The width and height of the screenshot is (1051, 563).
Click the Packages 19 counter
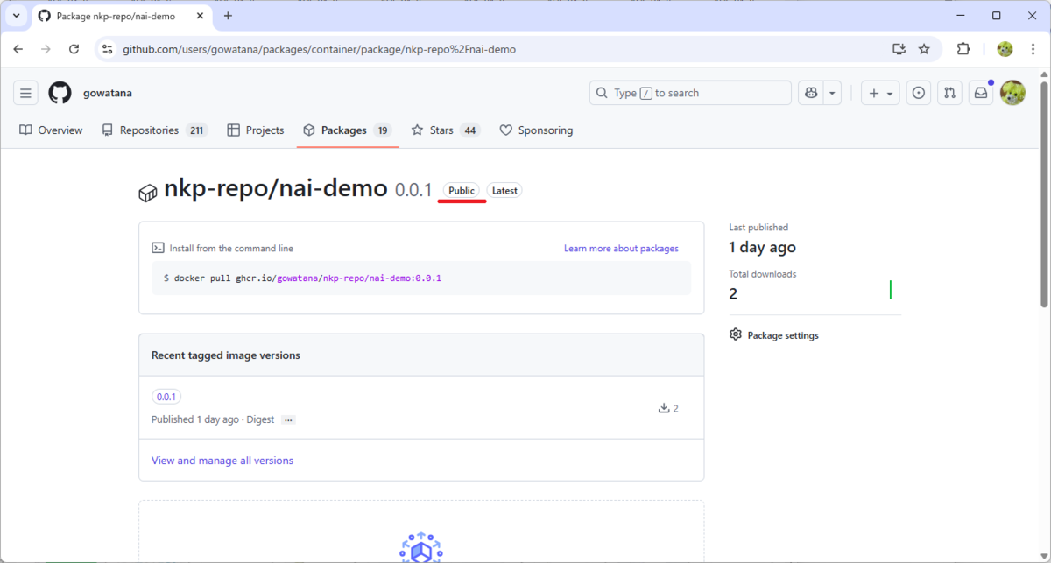382,130
